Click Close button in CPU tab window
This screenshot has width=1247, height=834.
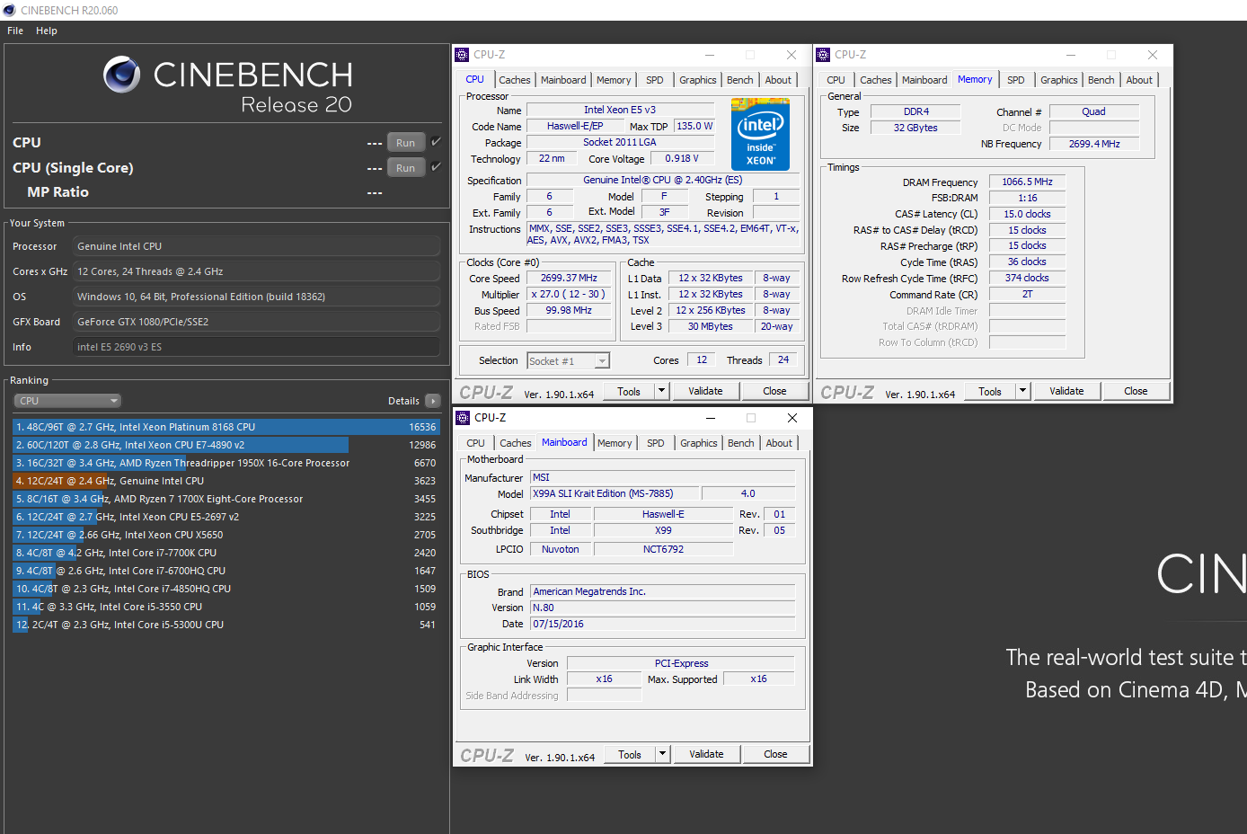click(x=774, y=391)
